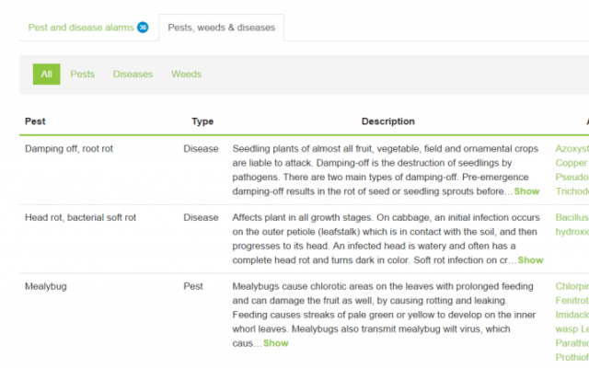Image resolution: width=589 pixels, height=368 pixels.
Task: Click the blue alarms count badge
Action: click(143, 28)
